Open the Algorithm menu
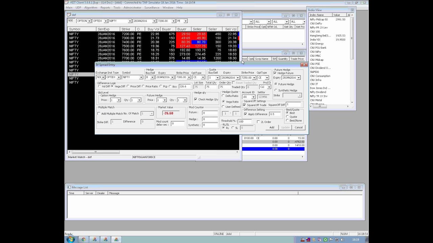433x243 pixels. tap(91, 7)
